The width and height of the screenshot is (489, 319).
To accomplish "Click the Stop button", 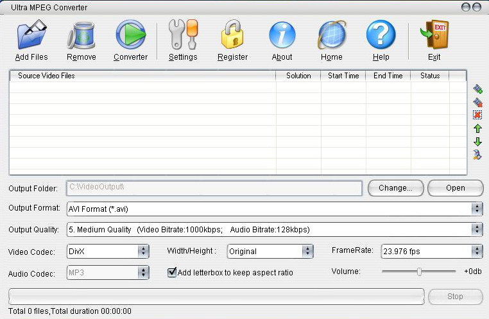I will (x=456, y=297).
